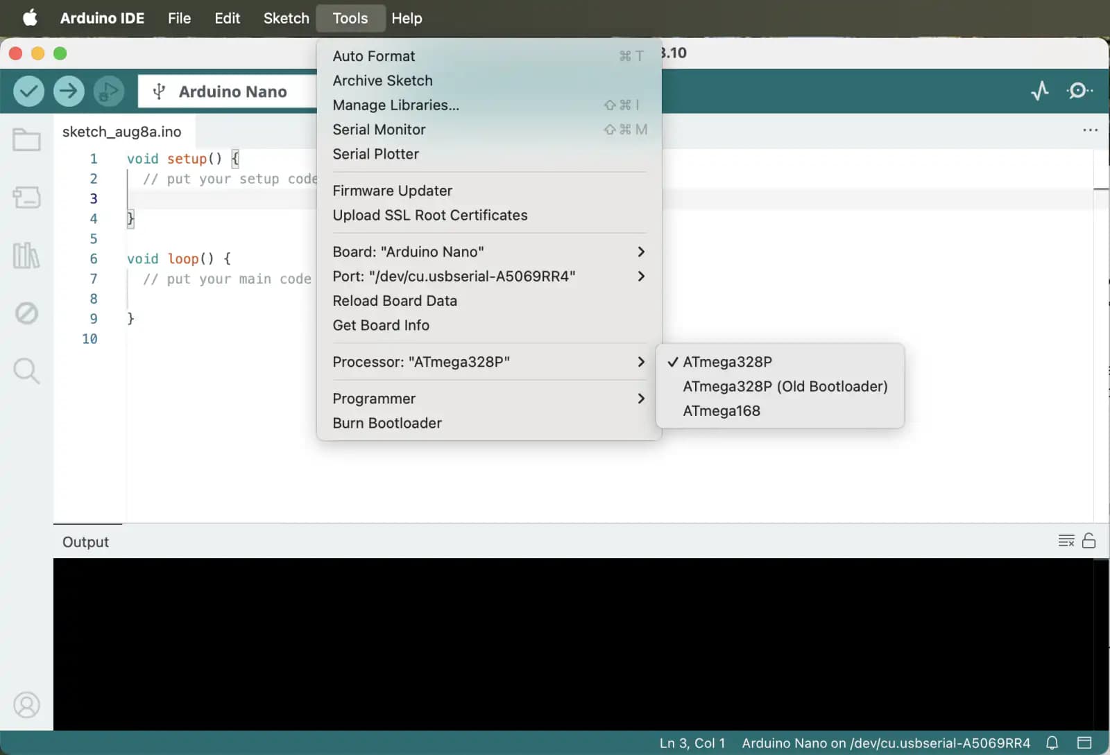Choose Upload SSL Root Certificates
This screenshot has height=755, width=1110.
click(489, 215)
